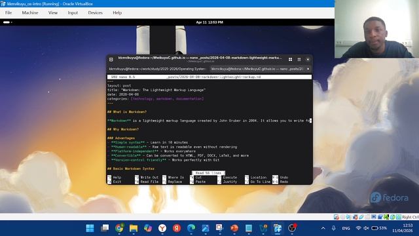Click the 'date: 2026-04-08' line
The width and height of the screenshot is (419, 236).
[123, 94]
